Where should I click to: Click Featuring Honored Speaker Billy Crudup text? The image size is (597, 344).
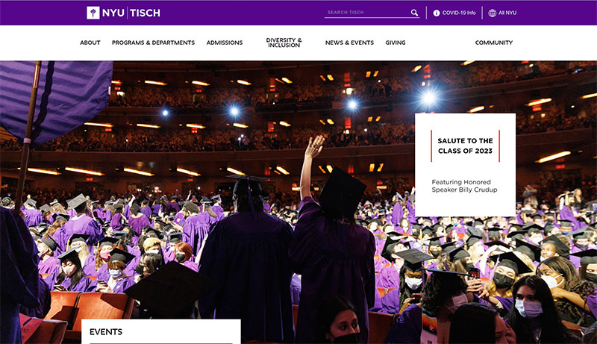[x=464, y=186]
